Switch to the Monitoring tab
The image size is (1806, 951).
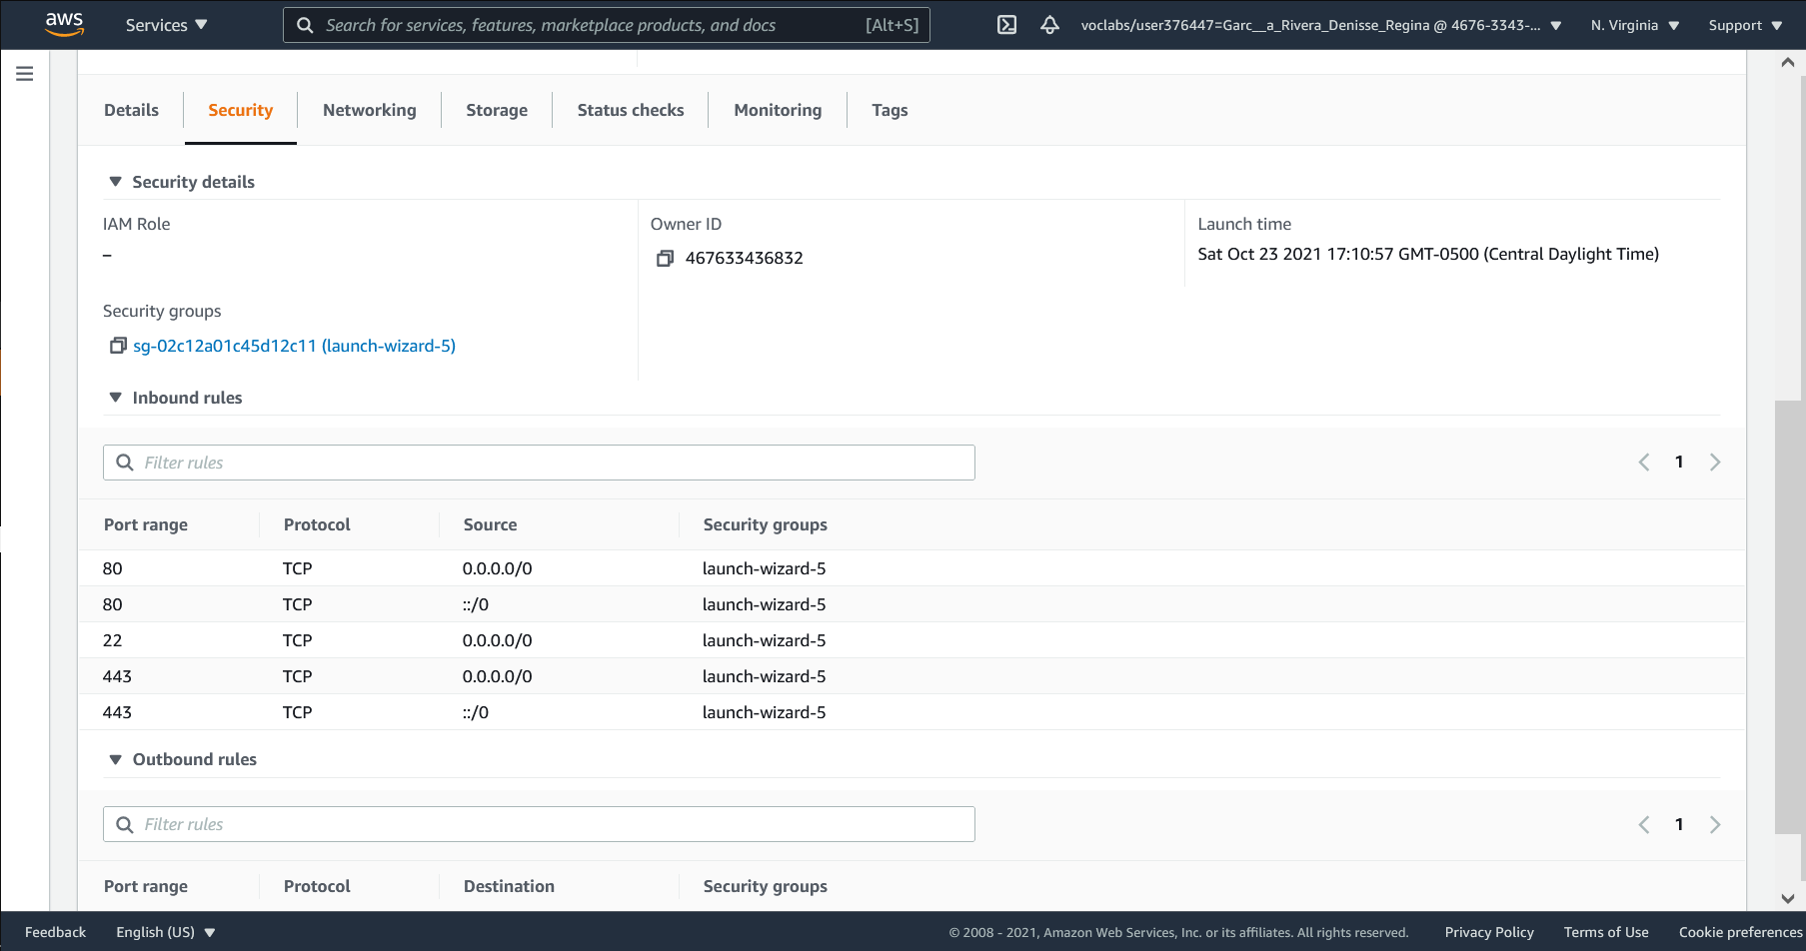coord(777,110)
